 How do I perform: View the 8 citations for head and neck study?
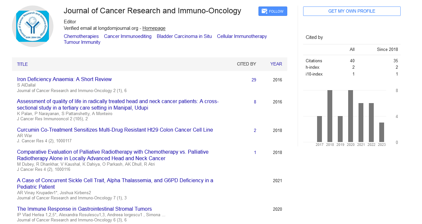pyautogui.click(x=255, y=102)
